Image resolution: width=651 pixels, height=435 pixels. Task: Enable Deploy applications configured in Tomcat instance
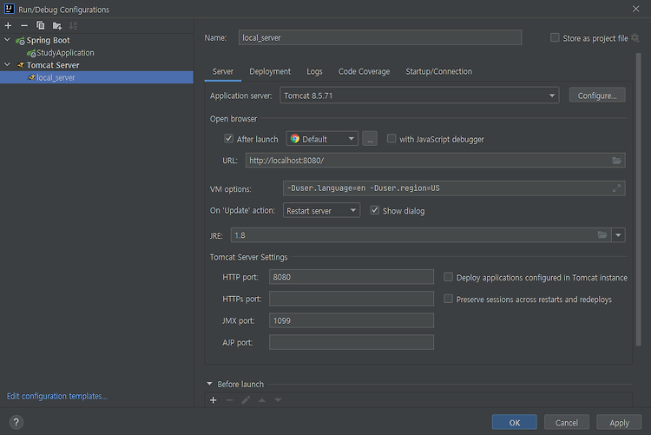pyautogui.click(x=448, y=277)
